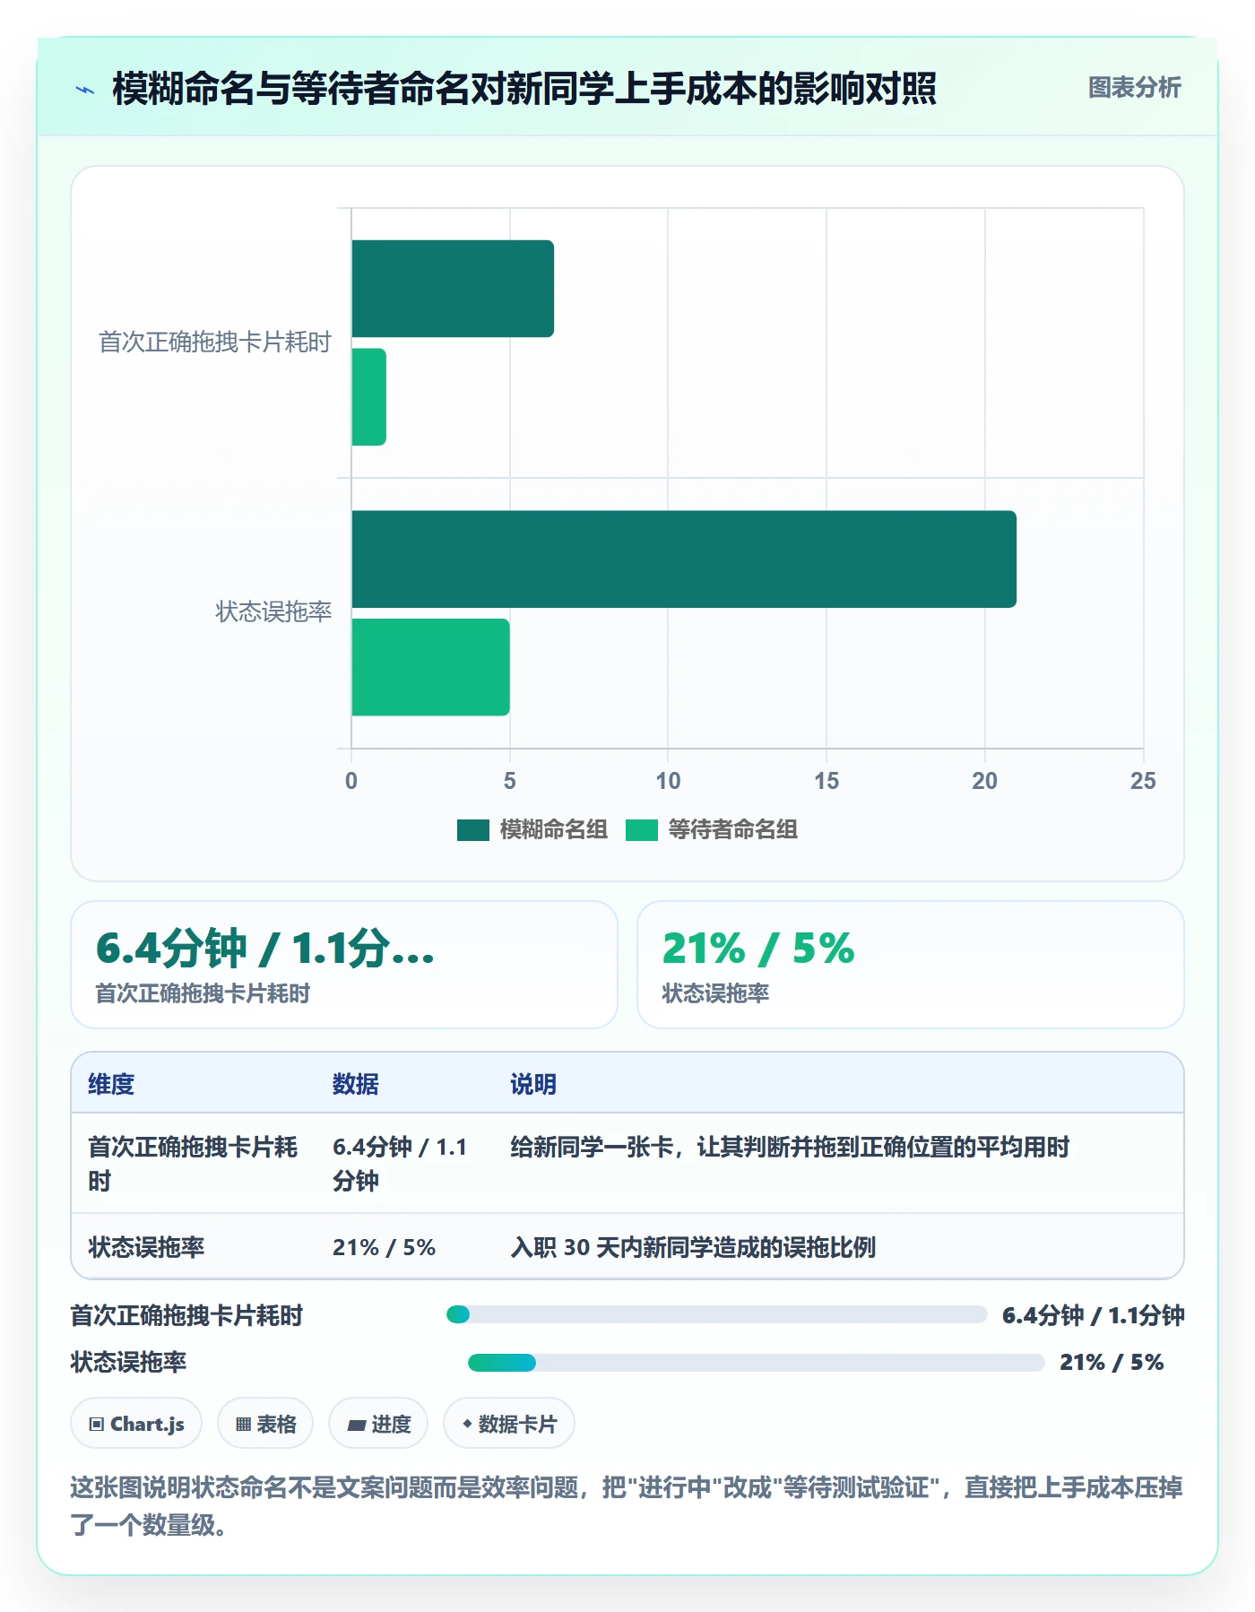This screenshot has height=1612, width=1255.
Task: Click the 数据 column header
Action: point(356,1085)
